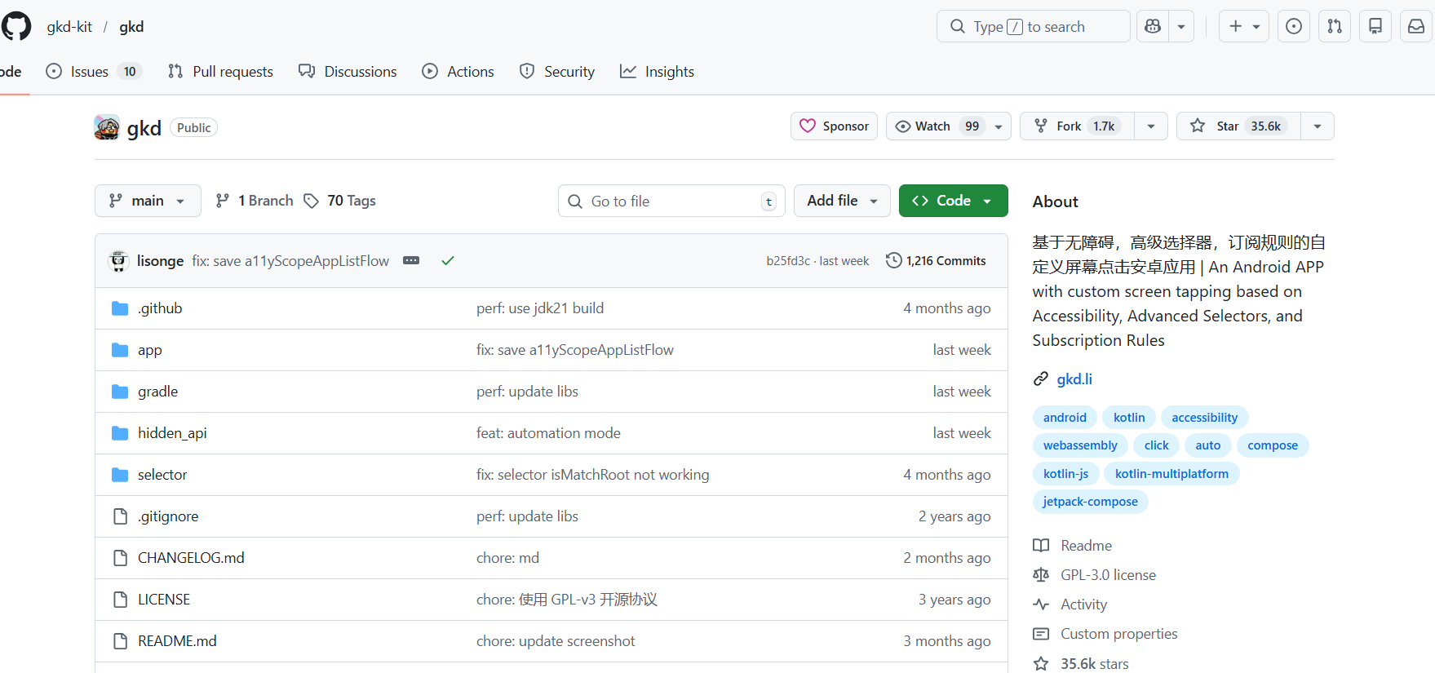Open the global issues icon in header
Image resolution: width=1435 pixels, height=673 pixels.
tap(1294, 26)
